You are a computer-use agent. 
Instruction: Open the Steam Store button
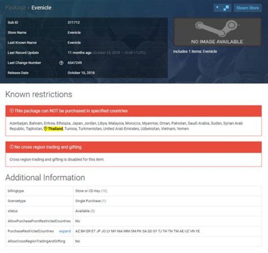(x=248, y=8)
